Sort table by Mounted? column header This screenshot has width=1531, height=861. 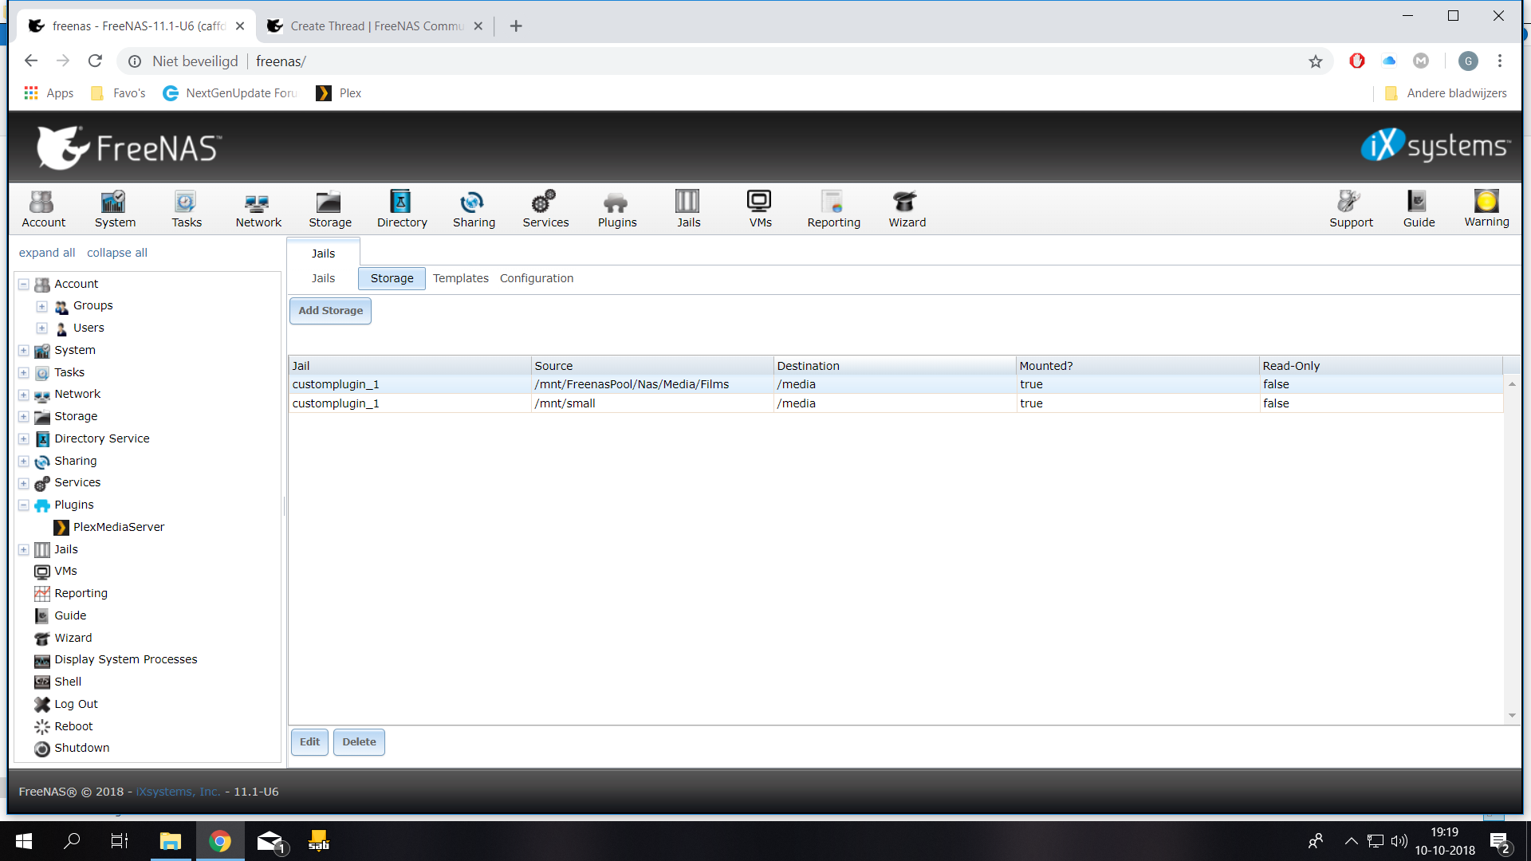[1136, 366]
